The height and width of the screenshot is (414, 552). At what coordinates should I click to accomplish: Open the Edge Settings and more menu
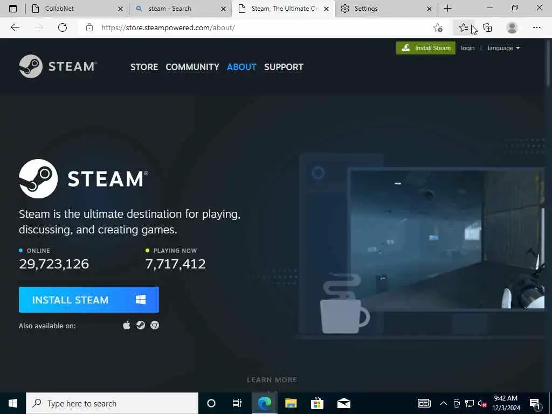tap(536, 27)
